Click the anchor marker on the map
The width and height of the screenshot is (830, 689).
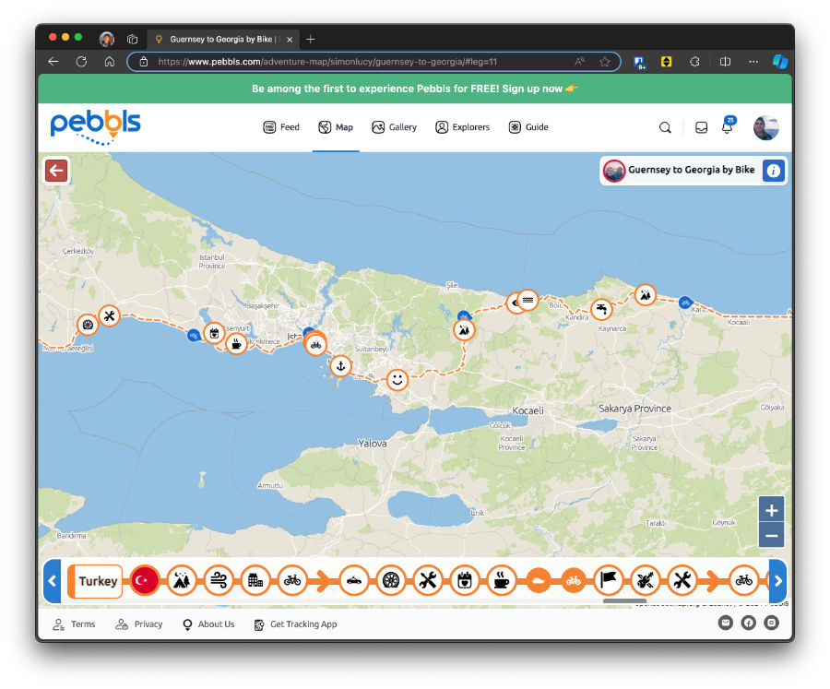click(x=340, y=366)
